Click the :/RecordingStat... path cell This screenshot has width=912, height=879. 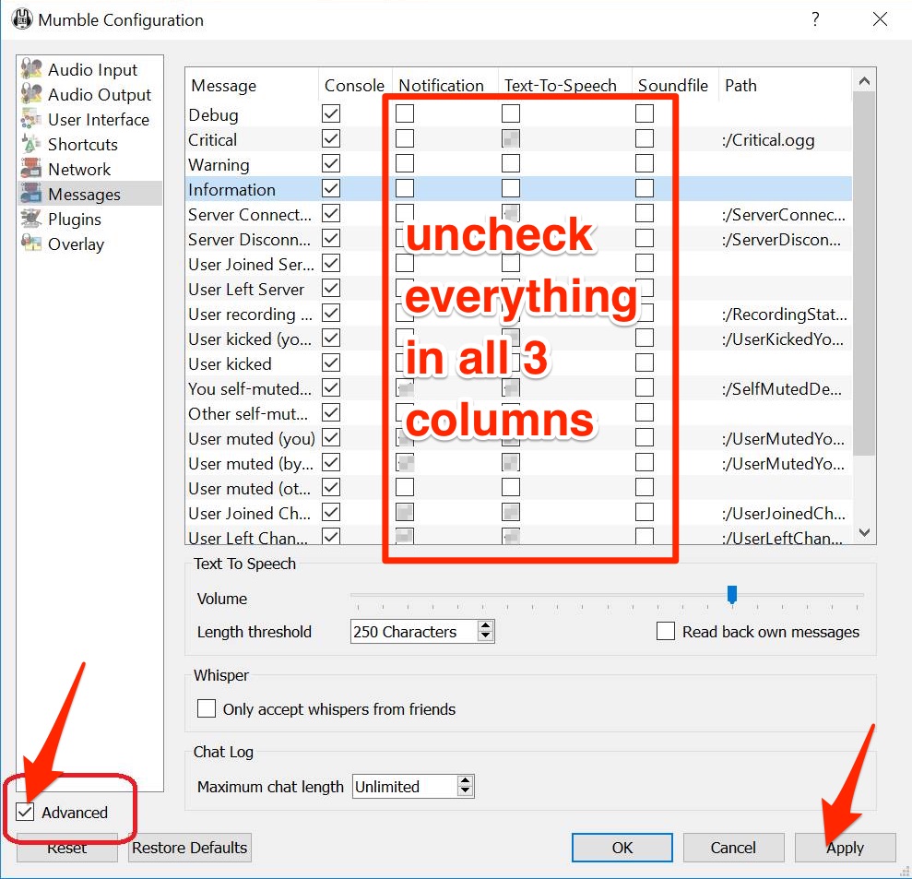[x=784, y=315]
